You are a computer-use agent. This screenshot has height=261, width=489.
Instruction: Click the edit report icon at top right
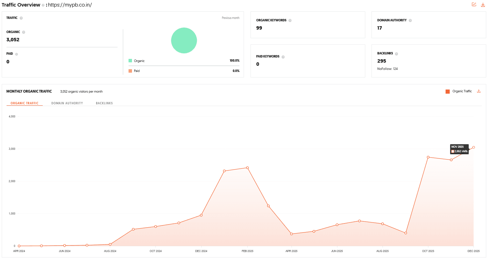(474, 4)
